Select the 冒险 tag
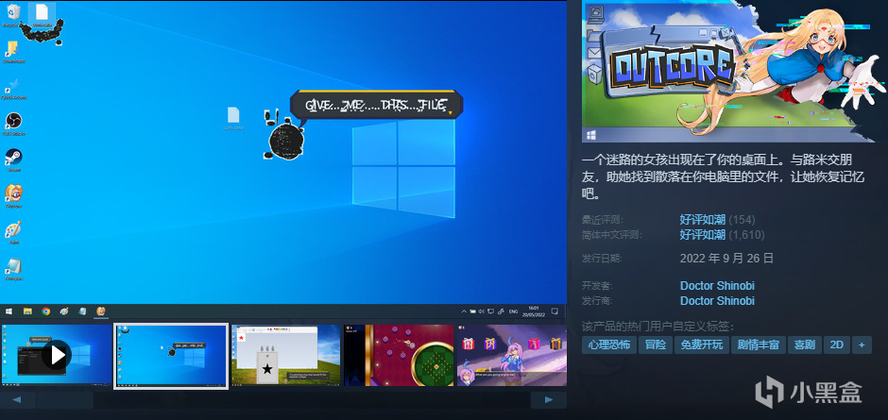 tap(656, 344)
